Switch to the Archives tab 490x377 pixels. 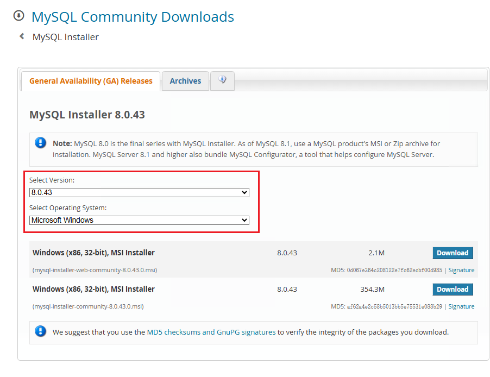(x=185, y=80)
